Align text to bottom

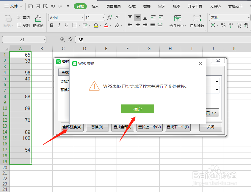(145, 18)
